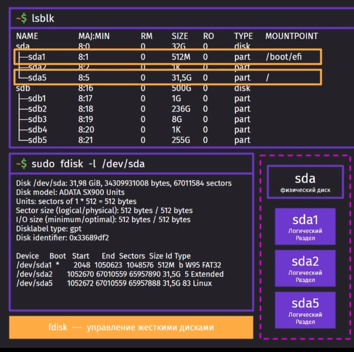Click the sdb disk name
This screenshot has height=352, width=354.
pyautogui.click(x=23, y=88)
